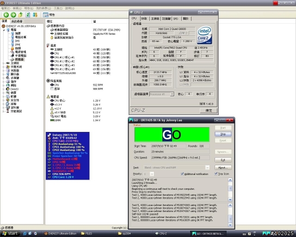
Task: Expand the 儲存 storage tree node
Action: tap(3, 81)
